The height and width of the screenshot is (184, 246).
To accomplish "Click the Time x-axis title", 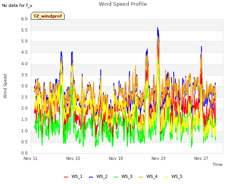I will pyautogui.click(x=218, y=164).
